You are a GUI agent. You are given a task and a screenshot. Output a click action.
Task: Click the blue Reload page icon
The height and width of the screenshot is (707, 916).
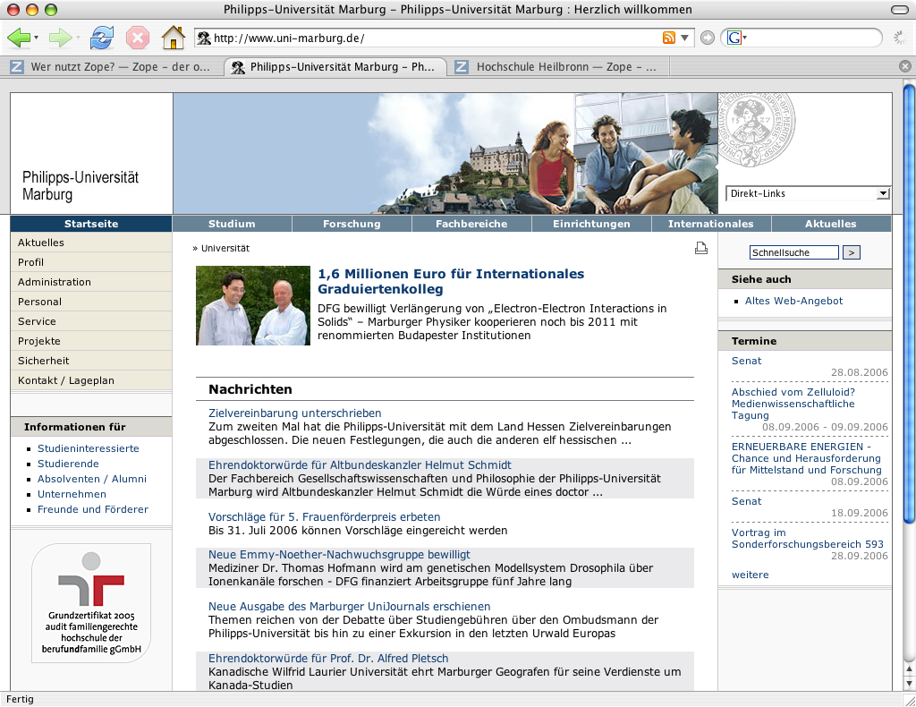pyautogui.click(x=103, y=38)
